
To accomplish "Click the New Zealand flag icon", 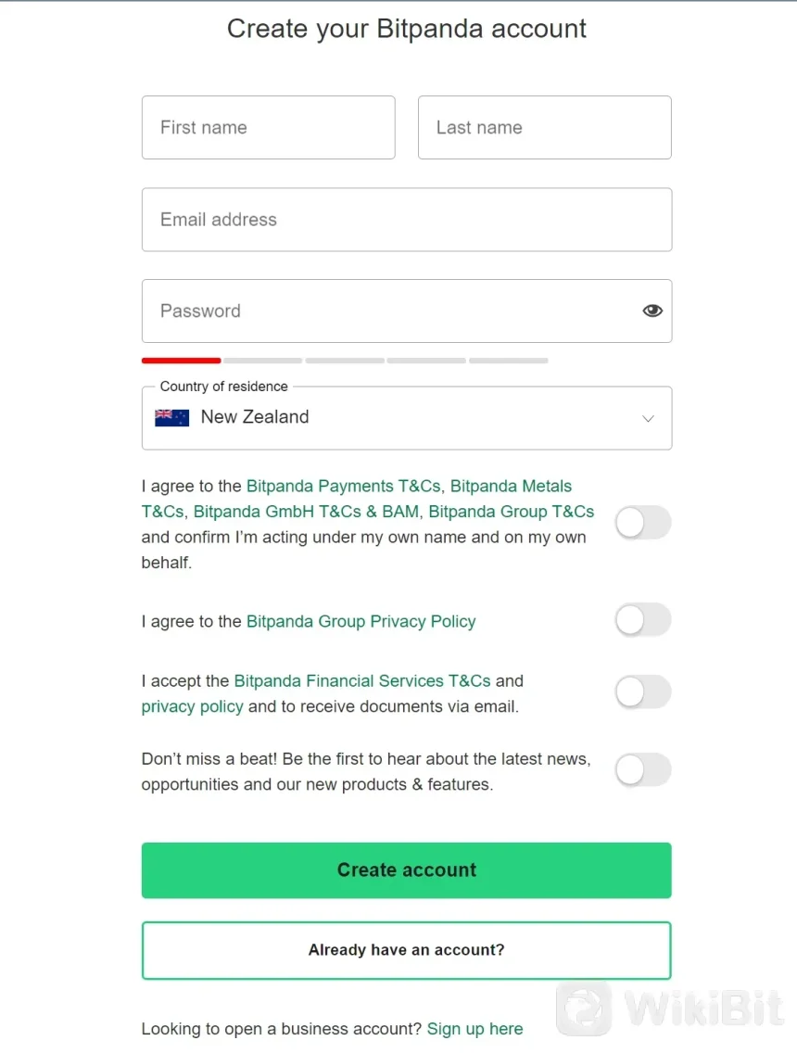I will tap(171, 417).
